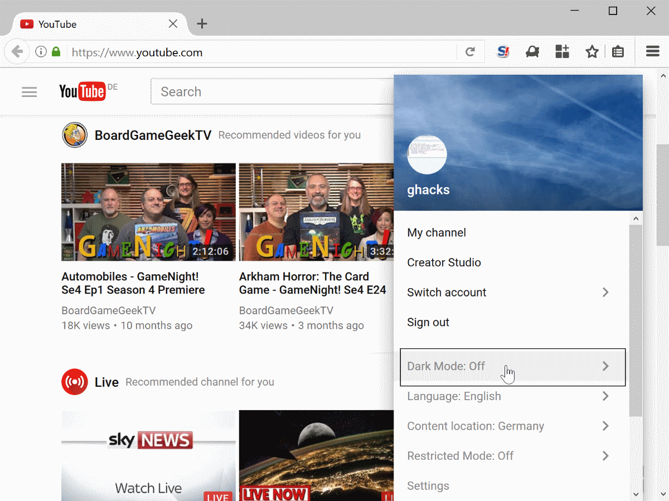Open site information icon in address bar
The width and height of the screenshot is (669, 501).
pos(41,52)
